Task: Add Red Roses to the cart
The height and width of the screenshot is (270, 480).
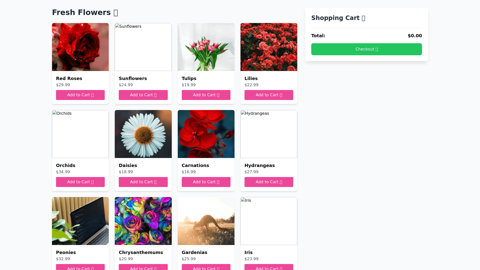Action: pos(80,95)
